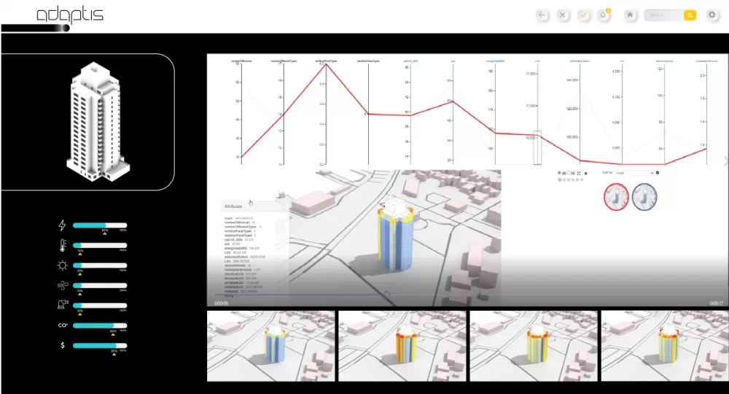
Task: Select the 3D view radio button
Action: click(569, 173)
